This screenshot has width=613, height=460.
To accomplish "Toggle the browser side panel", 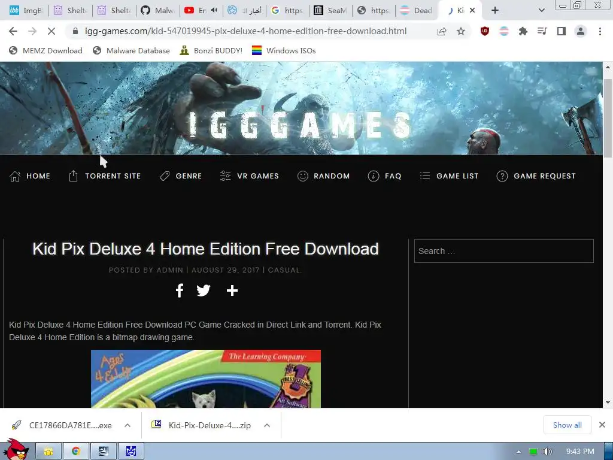I will [x=562, y=31].
